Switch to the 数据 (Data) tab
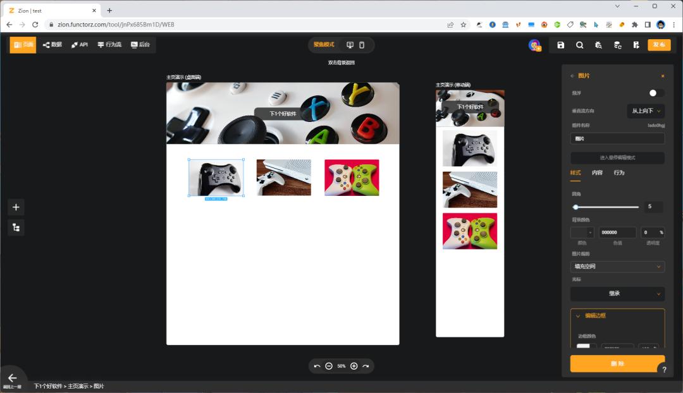The width and height of the screenshot is (683, 393). coord(52,44)
